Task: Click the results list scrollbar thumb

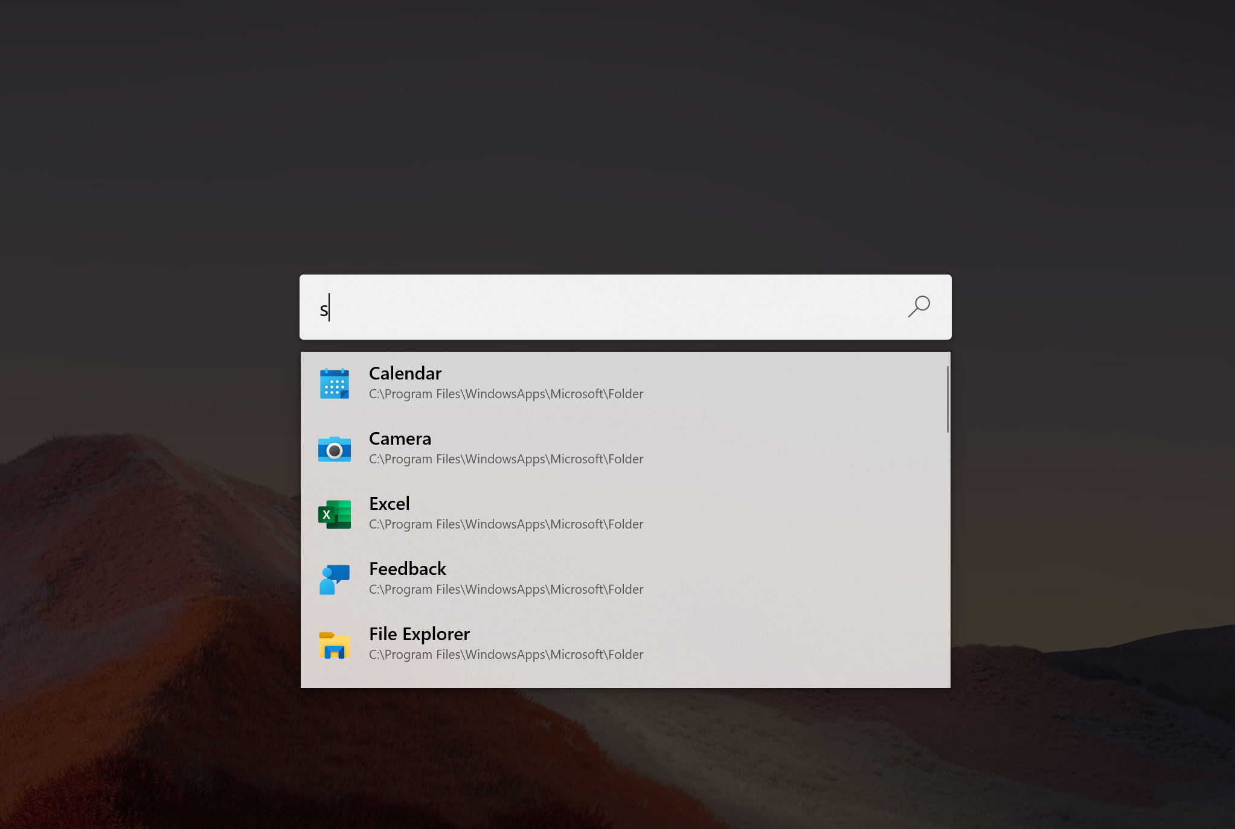Action: coord(948,399)
